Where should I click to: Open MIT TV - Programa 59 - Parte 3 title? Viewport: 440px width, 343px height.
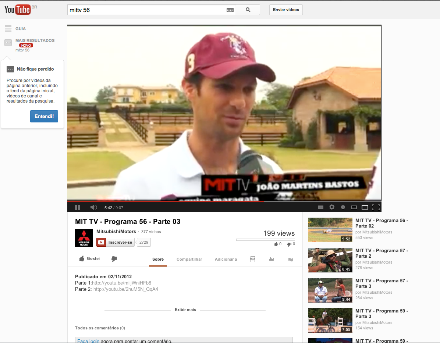point(382,314)
